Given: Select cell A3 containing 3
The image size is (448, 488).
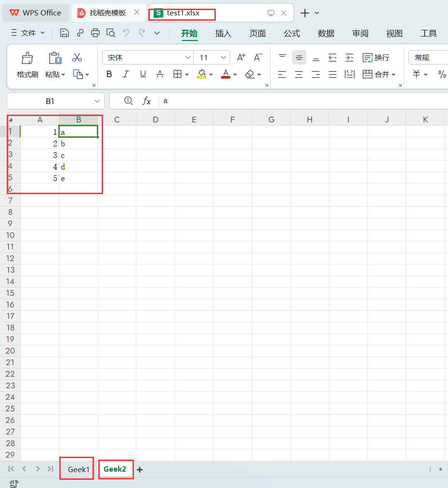Looking at the screenshot, I should point(40,155).
